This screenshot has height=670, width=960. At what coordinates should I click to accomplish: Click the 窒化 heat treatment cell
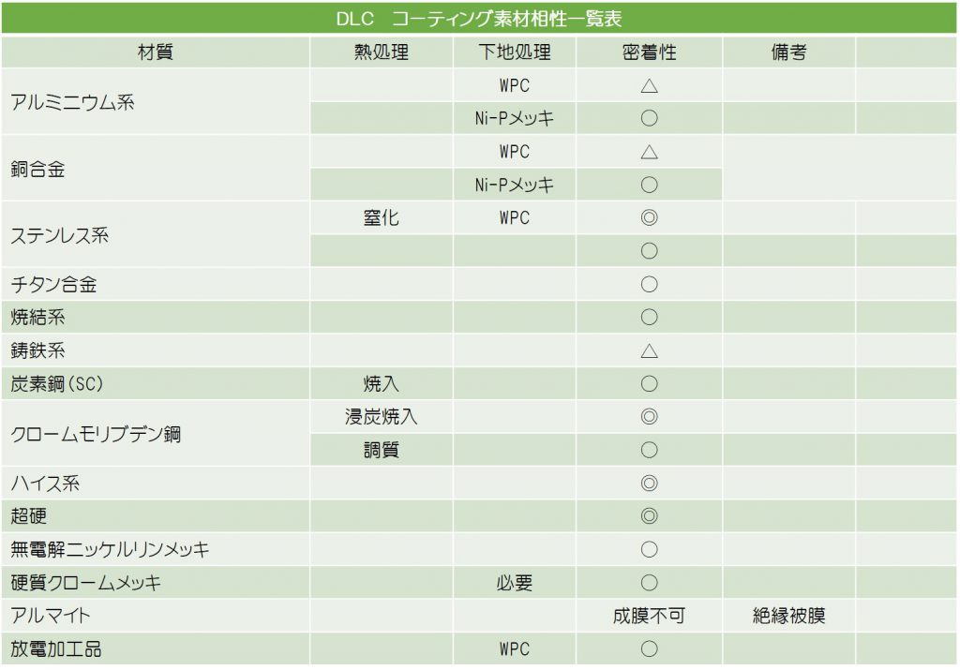382,217
